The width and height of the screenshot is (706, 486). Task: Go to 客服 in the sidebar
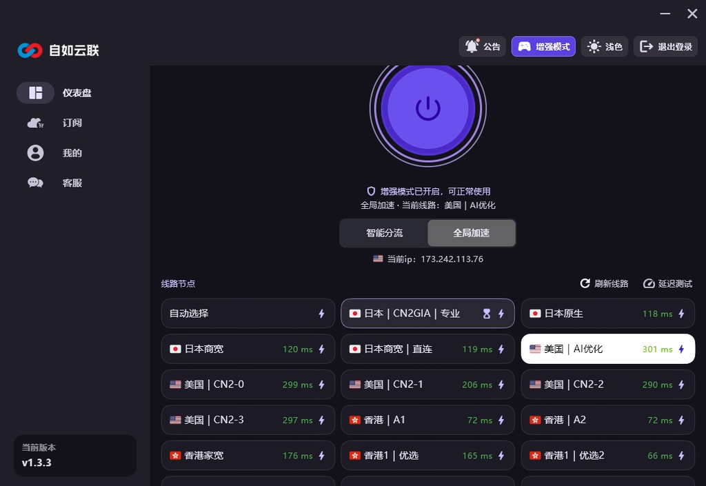pos(72,183)
